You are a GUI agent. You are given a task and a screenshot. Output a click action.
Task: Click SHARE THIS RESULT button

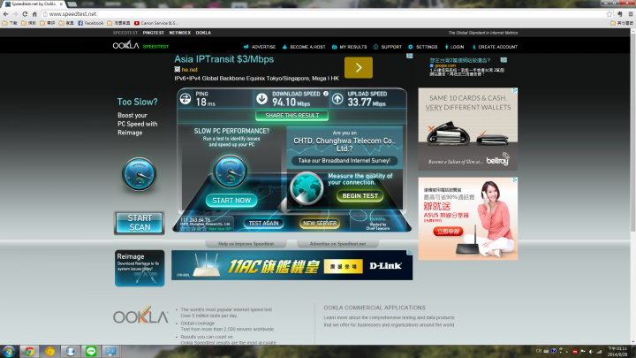point(292,116)
